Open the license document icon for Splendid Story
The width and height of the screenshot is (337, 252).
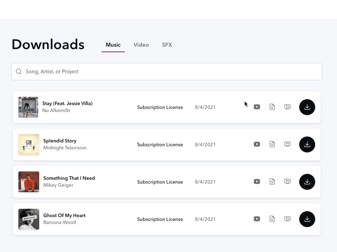[273, 144]
